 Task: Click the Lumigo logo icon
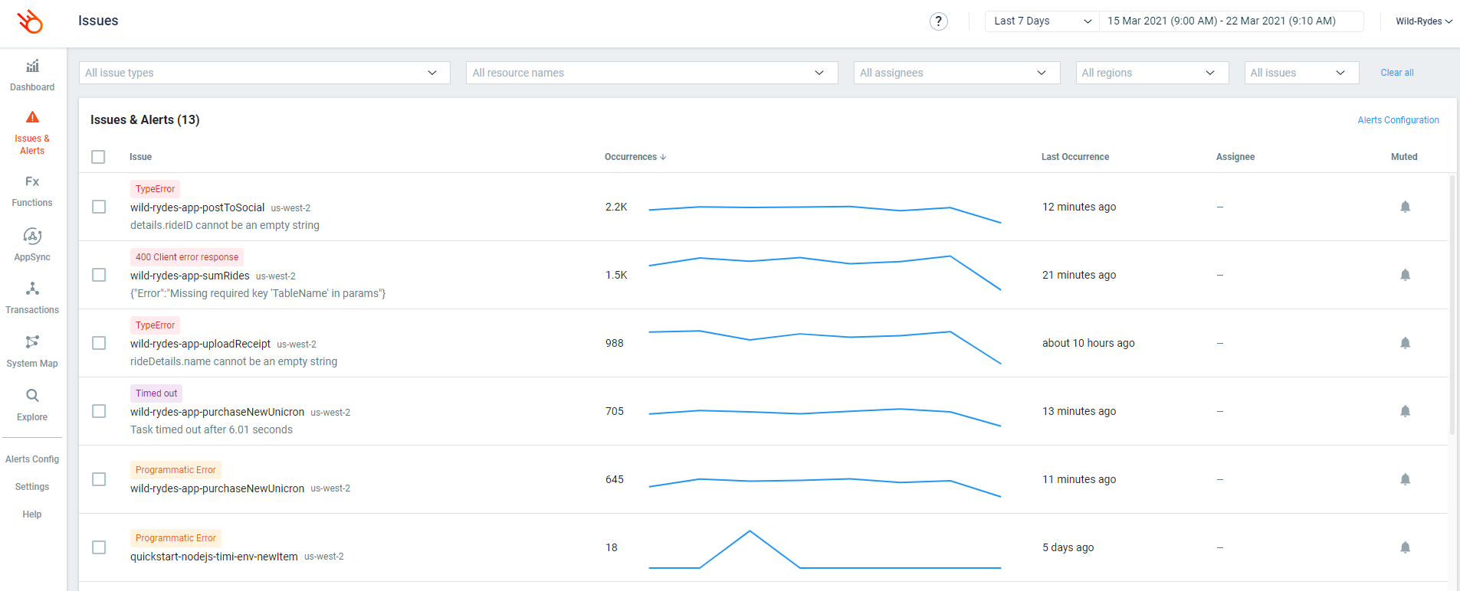point(30,21)
